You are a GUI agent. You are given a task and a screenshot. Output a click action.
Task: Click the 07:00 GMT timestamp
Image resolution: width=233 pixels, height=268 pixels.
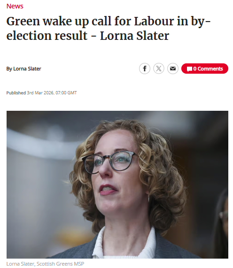(x=66, y=93)
